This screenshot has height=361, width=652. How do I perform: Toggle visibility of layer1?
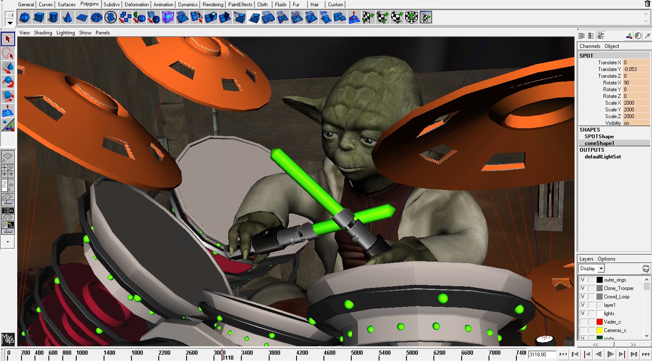pyautogui.click(x=583, y=305)
